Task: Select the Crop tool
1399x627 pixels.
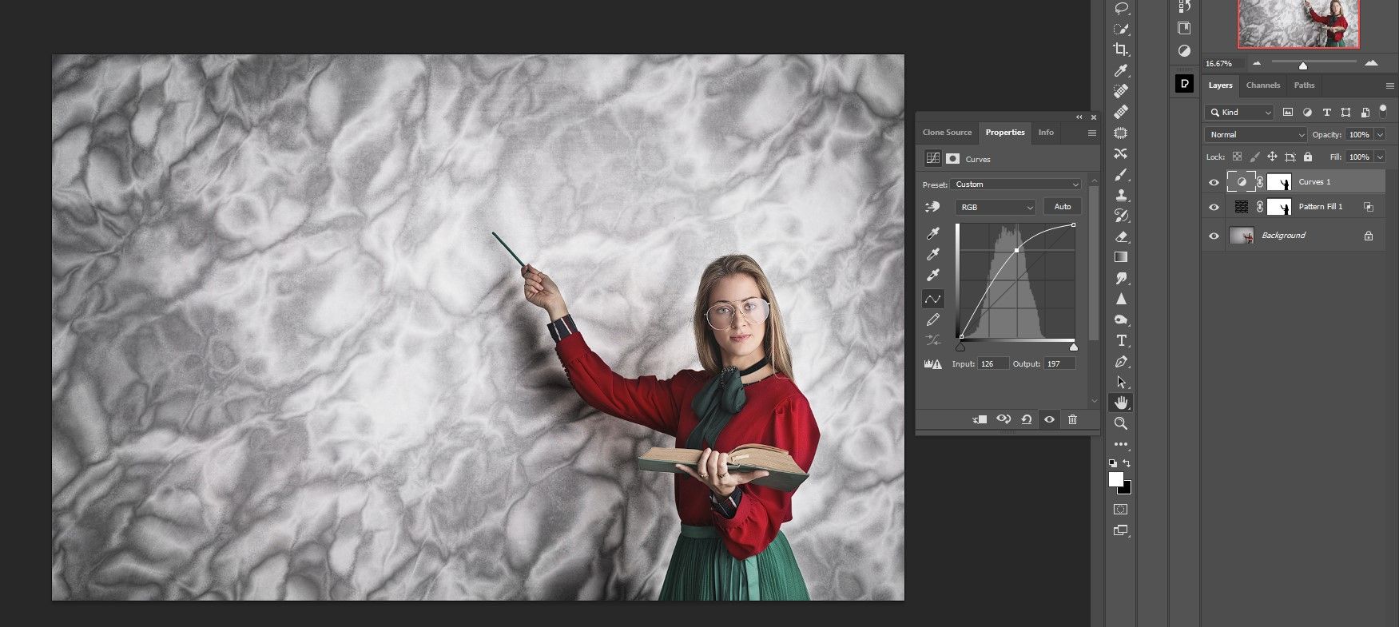Action: pos(1121,50)
